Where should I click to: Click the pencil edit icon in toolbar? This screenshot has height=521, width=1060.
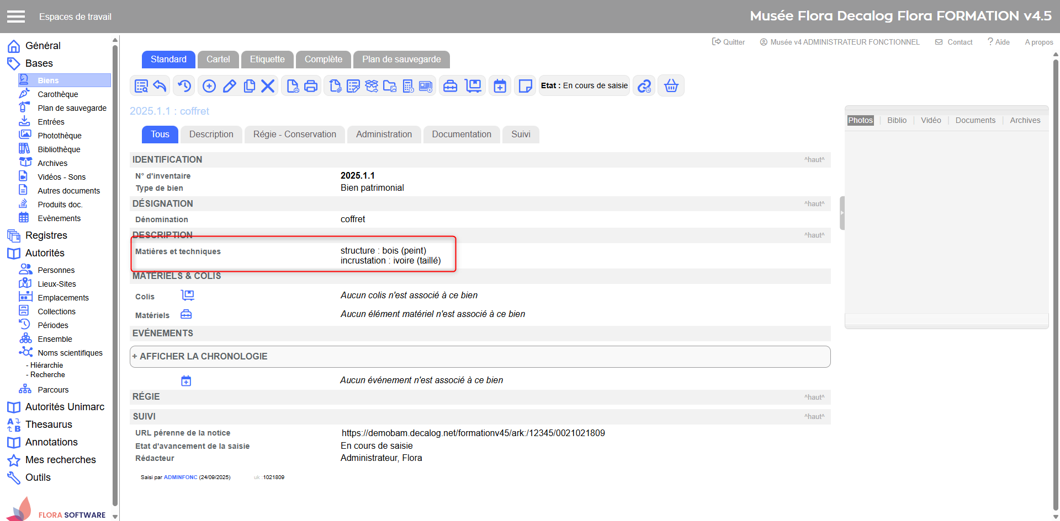coord(230,86)
